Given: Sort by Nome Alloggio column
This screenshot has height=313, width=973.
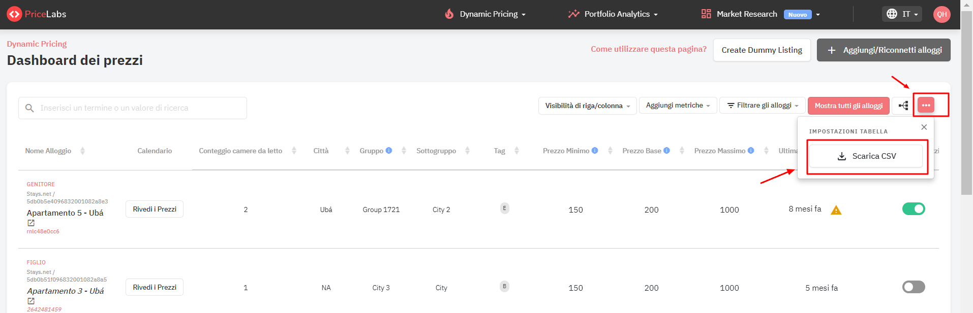Looking at the screenshot, I should tap(82, 151).
